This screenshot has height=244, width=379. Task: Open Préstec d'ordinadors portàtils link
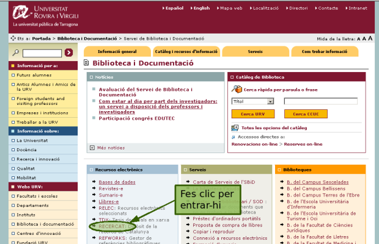(226, 218)
